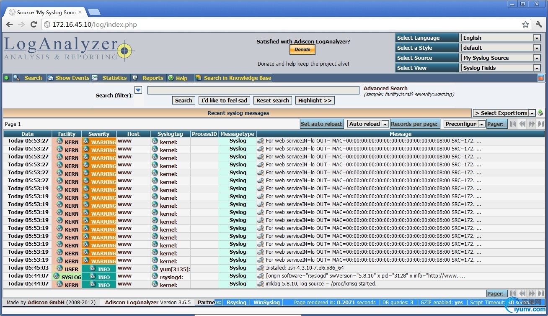This screenshot has width=548, height=316.
Task: Click syslogtag icon beside yum[3135]:
Action: coord(155,268)
